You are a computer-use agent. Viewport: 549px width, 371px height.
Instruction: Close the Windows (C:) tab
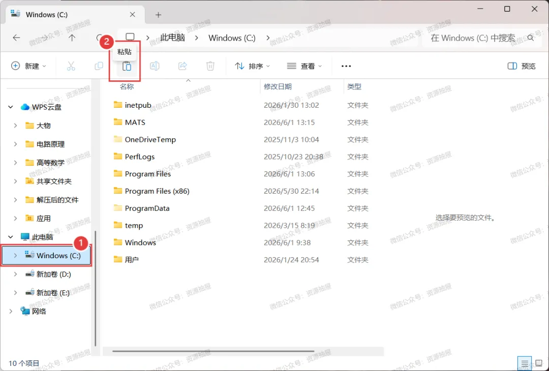coord(132,14)
